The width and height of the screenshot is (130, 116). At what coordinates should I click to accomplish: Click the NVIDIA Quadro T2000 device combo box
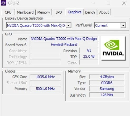coord(39,25)
